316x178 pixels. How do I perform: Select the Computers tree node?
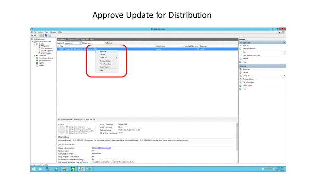[x=42, y=56]
